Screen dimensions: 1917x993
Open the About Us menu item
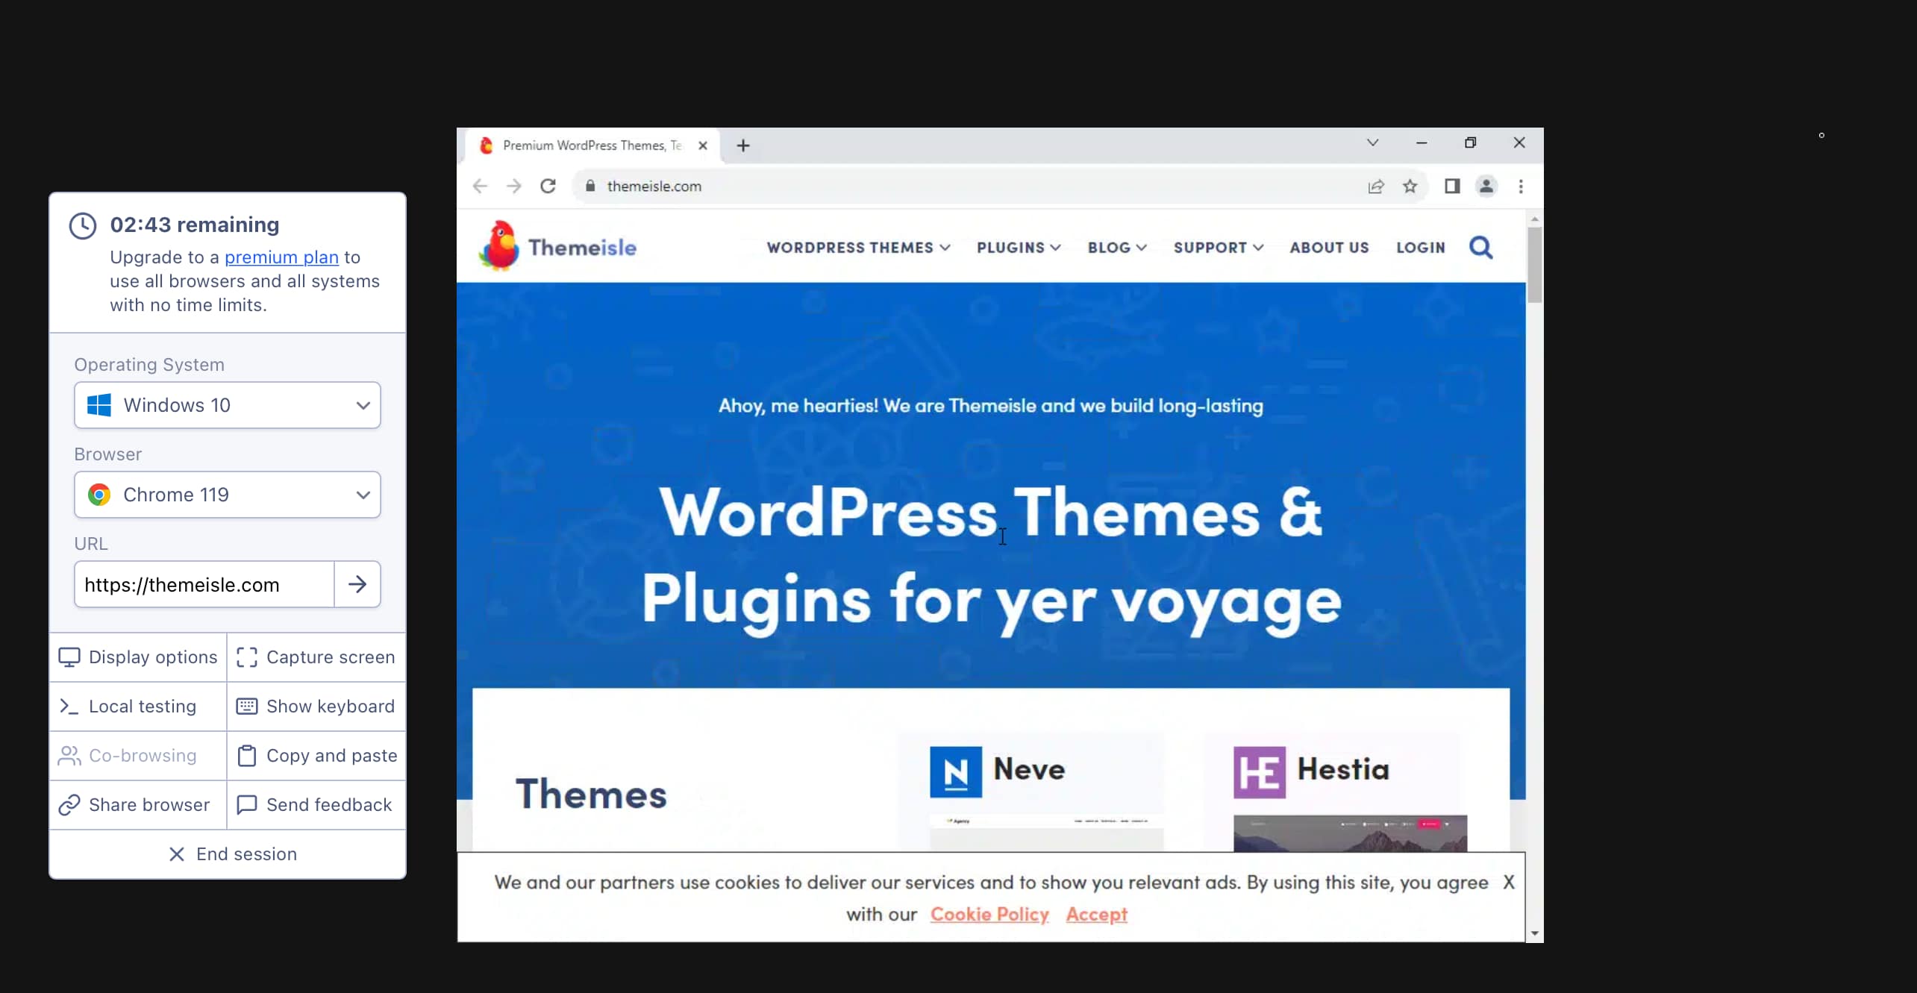tap(1329, 247)
